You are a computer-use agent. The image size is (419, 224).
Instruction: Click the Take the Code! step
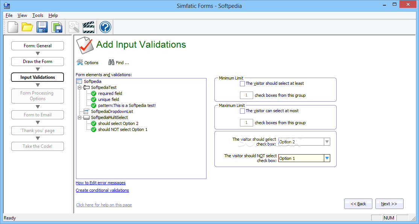[38, 146]
